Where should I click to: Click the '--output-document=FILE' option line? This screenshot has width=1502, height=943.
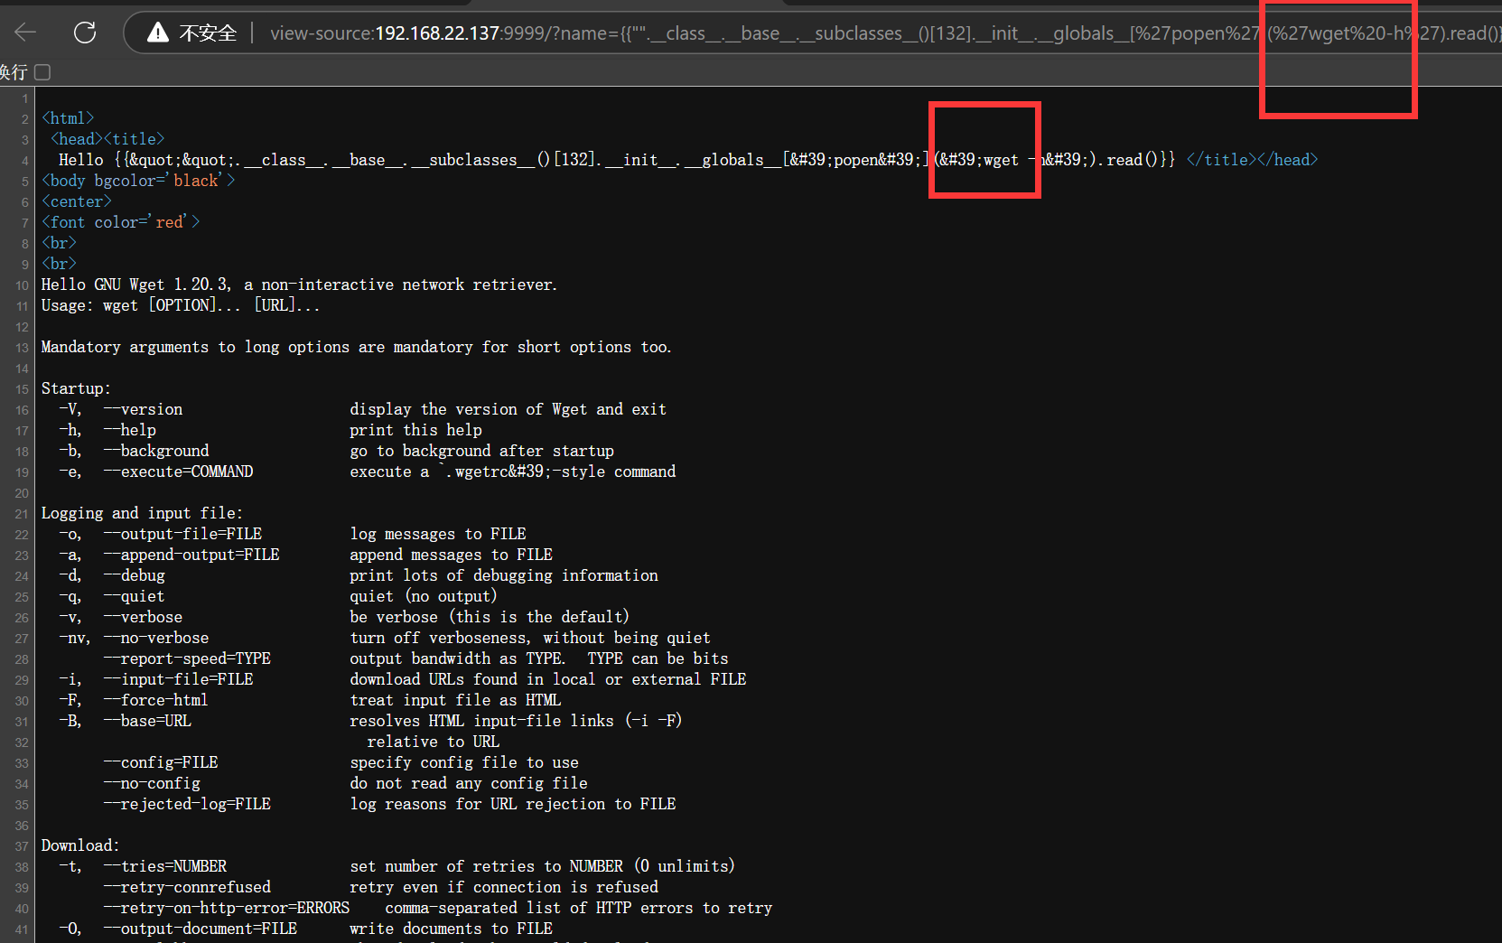pos(306,929)
